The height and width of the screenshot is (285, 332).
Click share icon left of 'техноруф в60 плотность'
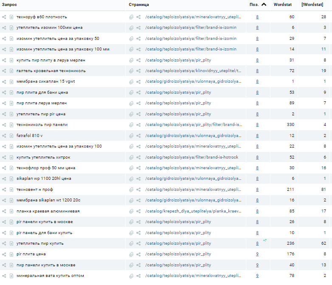pos(4,17)
